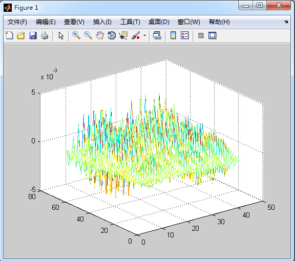The height and width of the screenshot is (261, 295).
Task: Hide plot tools
Action: 201,35
